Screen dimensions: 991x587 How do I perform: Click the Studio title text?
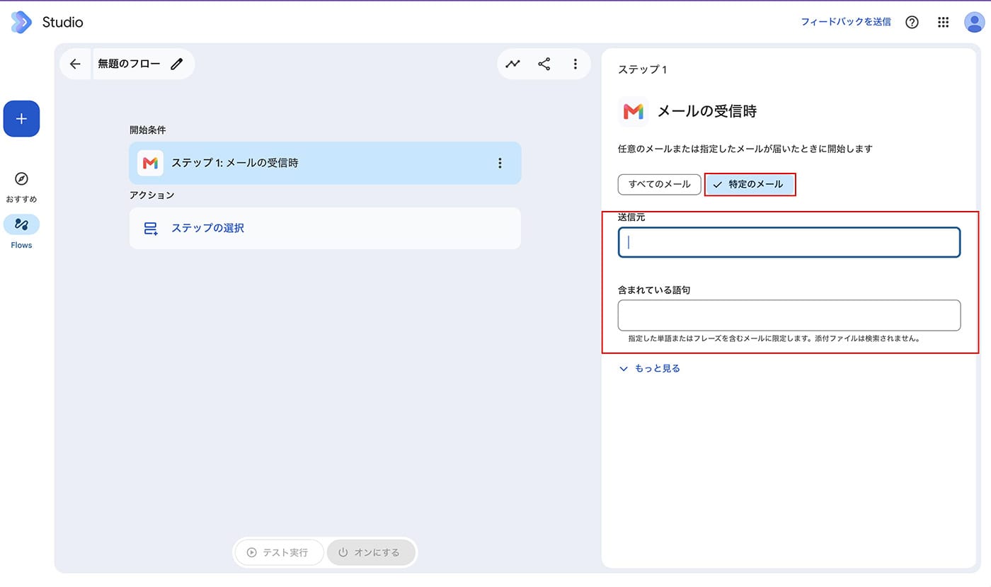point(62,22)
